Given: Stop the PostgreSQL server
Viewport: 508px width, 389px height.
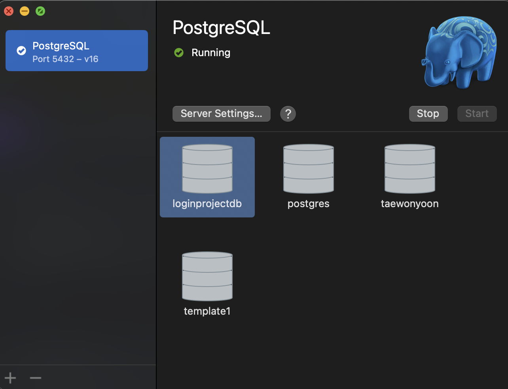Looking at the screenshot, I should pyautogui.click(x=428, y=114).
